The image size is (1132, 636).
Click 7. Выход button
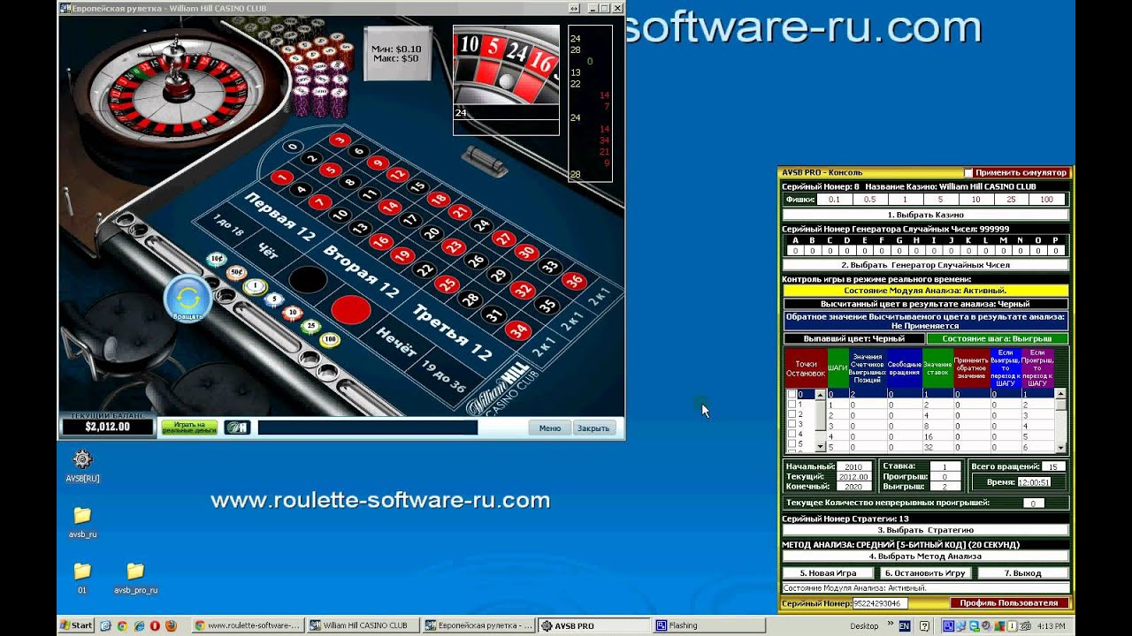1022,572
